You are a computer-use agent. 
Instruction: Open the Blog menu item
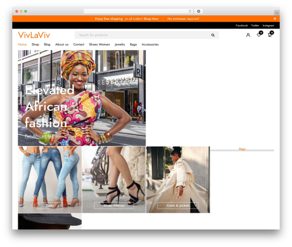(x=47, y=44)
